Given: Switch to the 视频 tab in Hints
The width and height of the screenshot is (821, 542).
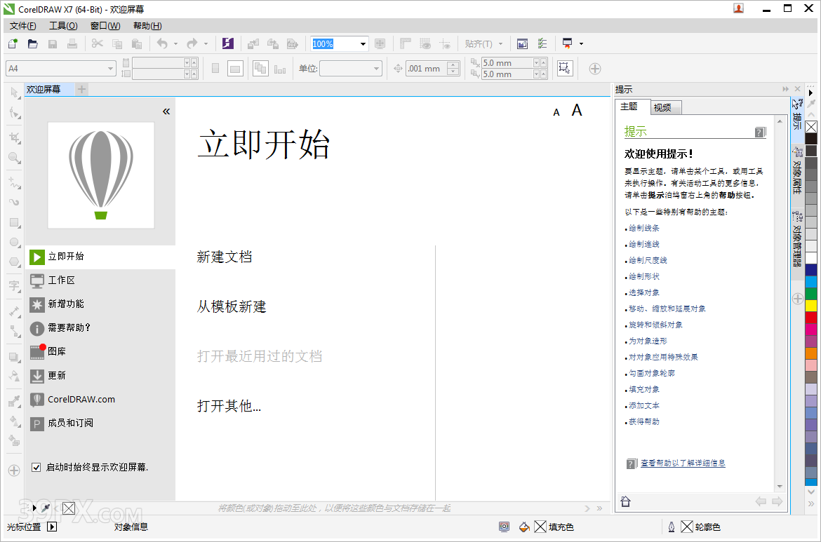Looking at the screenshot, I should point(666,107).
